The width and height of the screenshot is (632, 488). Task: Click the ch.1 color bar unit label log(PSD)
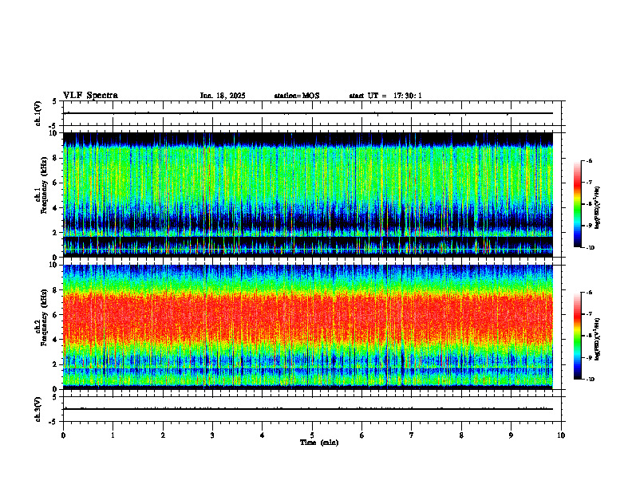click(x=598, y=208)
